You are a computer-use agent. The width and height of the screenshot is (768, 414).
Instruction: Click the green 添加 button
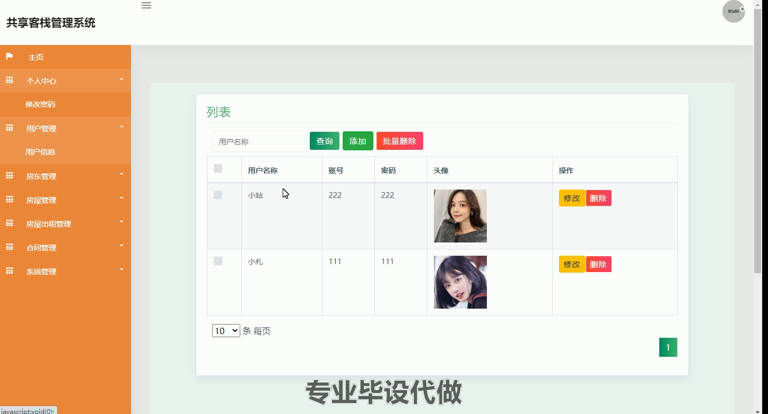[358, 141]
